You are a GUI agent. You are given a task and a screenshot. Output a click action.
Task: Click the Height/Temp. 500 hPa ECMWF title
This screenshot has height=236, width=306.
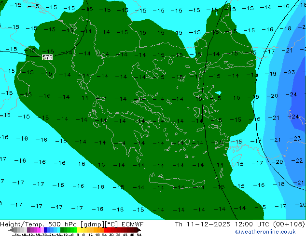click(71, 224)
